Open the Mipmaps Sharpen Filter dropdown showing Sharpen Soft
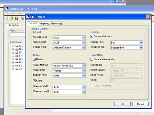The width and height of the screenshot is (154, 115). click(127, 48)
